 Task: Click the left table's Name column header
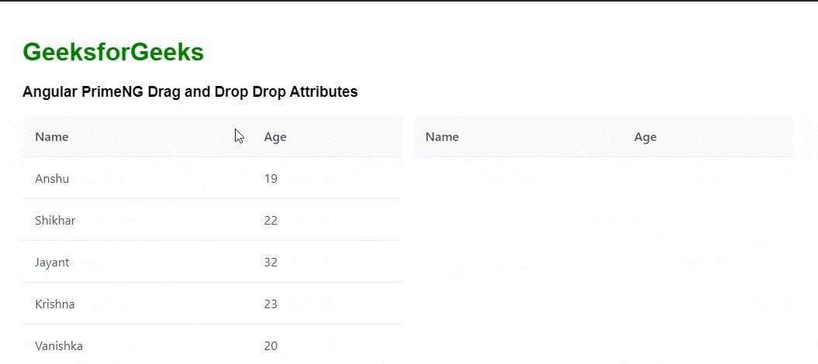tap(52, 137)
